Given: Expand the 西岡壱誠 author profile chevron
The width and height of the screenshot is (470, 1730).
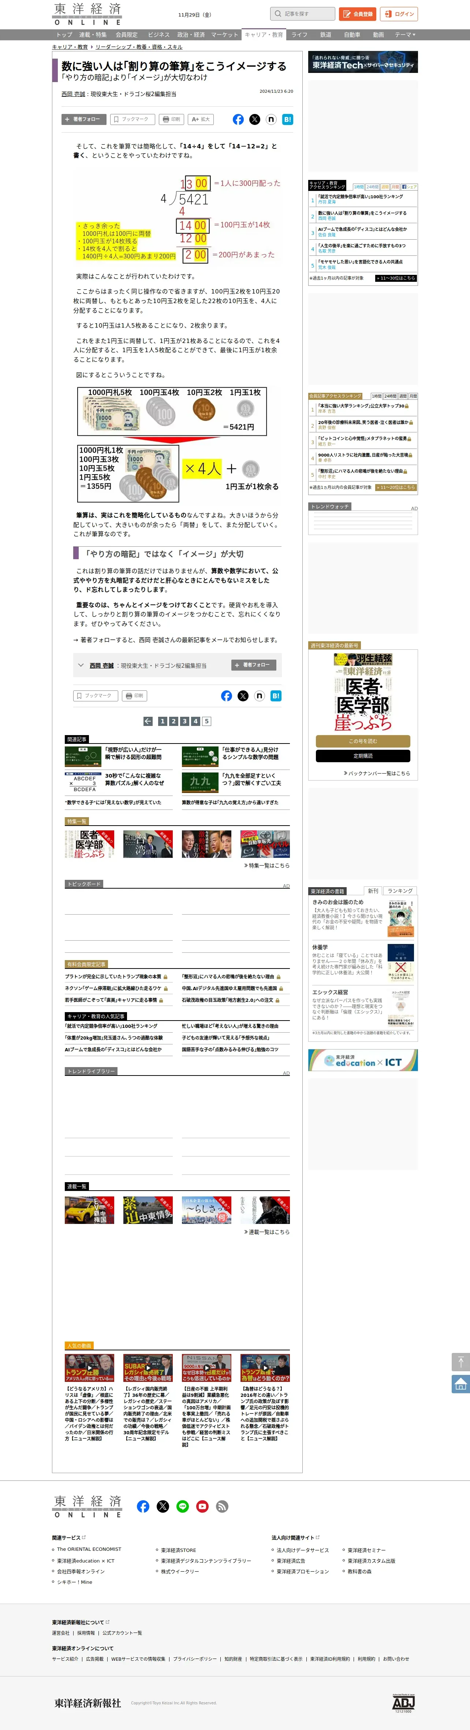Looking at the screenshot, I should [81, 665].
